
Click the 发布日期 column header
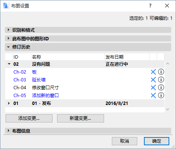point(127,57)
